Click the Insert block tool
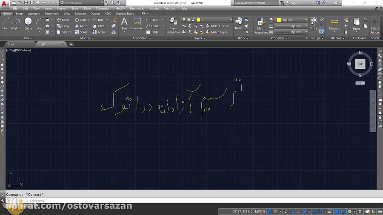 coord(239,24)
